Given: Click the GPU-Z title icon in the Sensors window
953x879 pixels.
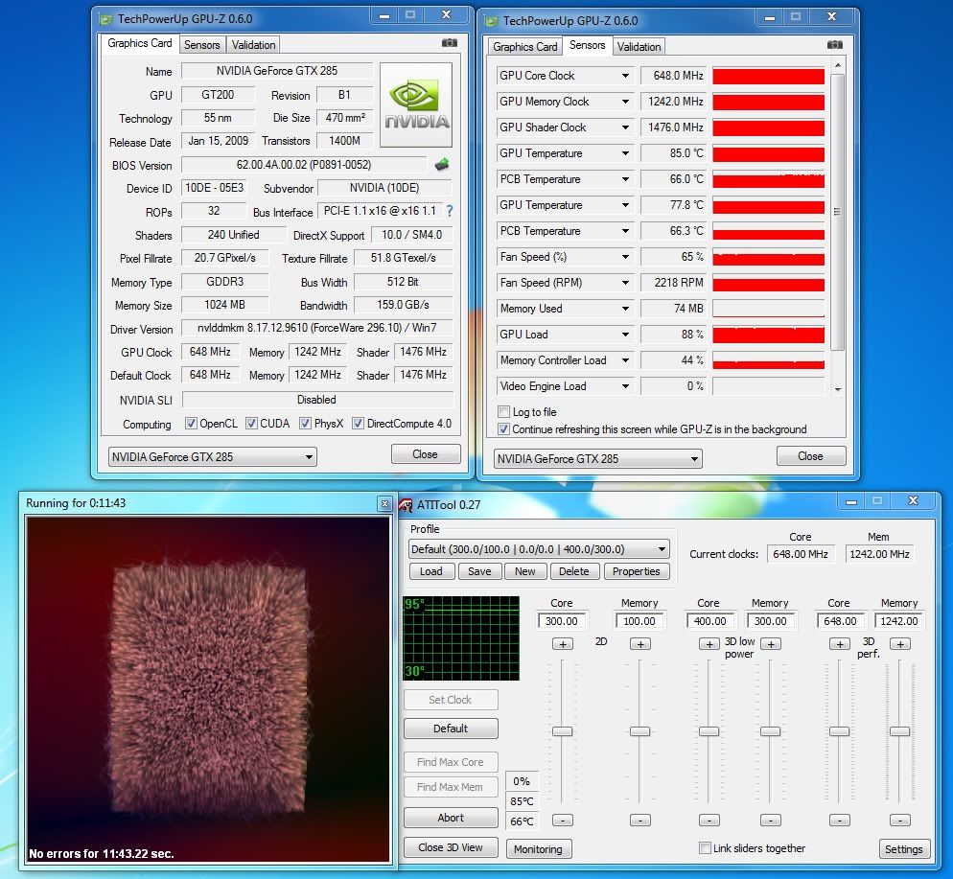Looking at the screenshot, I should 491,22.
